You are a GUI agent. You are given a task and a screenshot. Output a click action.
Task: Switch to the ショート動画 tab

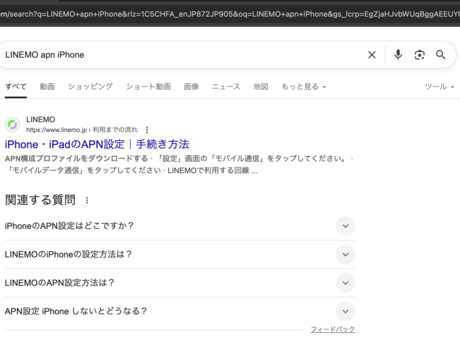point(148,87)
